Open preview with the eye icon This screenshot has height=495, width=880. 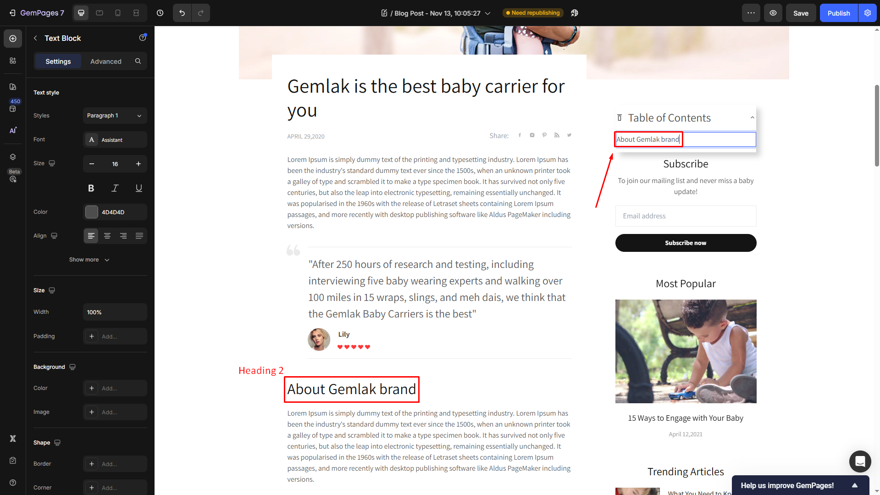point(773,13)
